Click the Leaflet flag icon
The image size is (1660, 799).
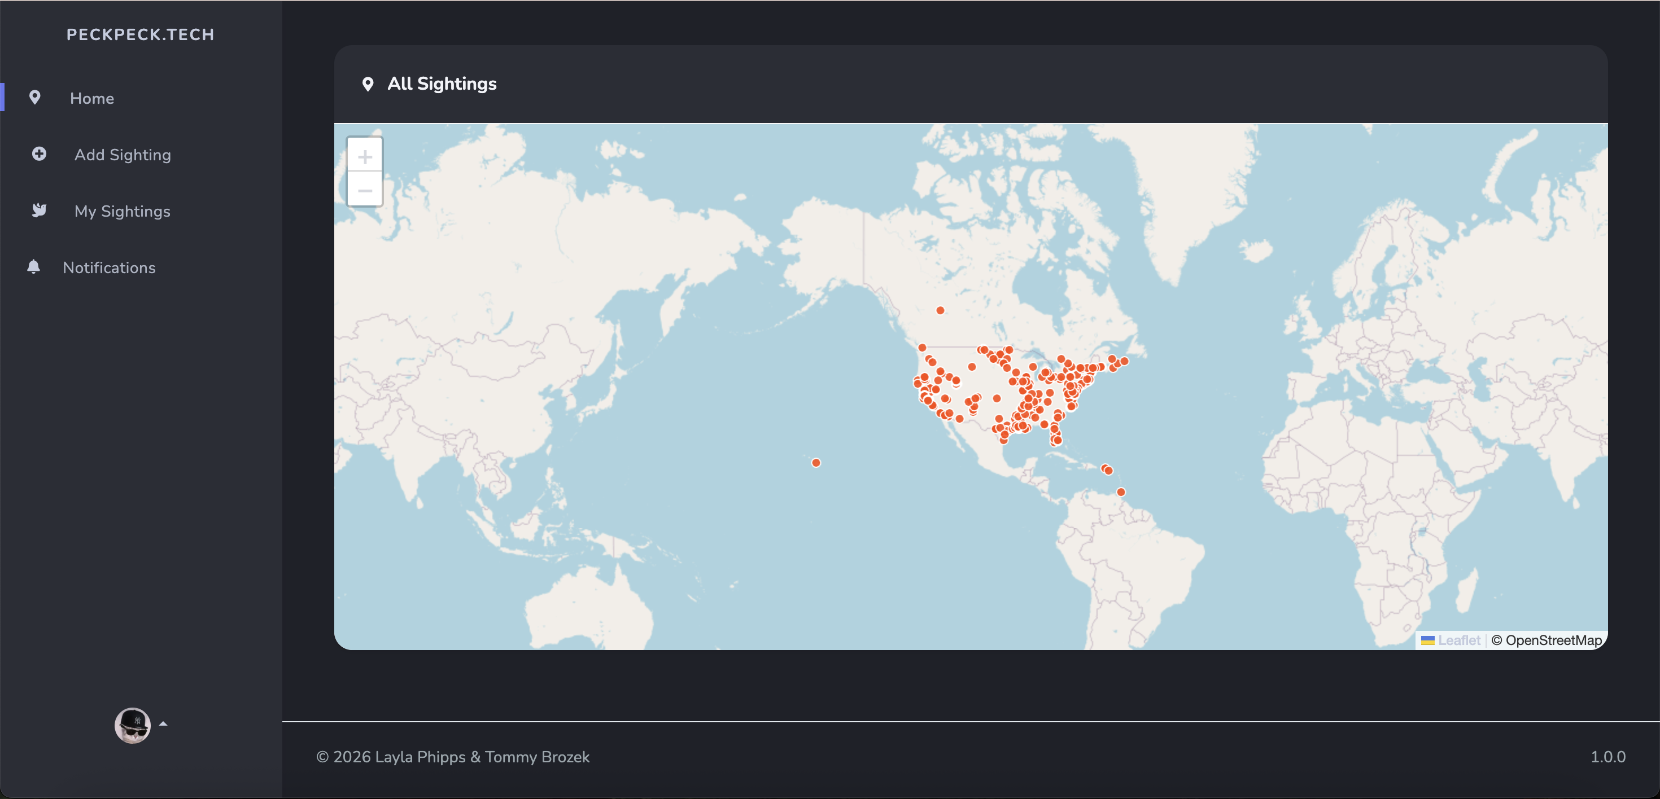[x=1427, y=640]
